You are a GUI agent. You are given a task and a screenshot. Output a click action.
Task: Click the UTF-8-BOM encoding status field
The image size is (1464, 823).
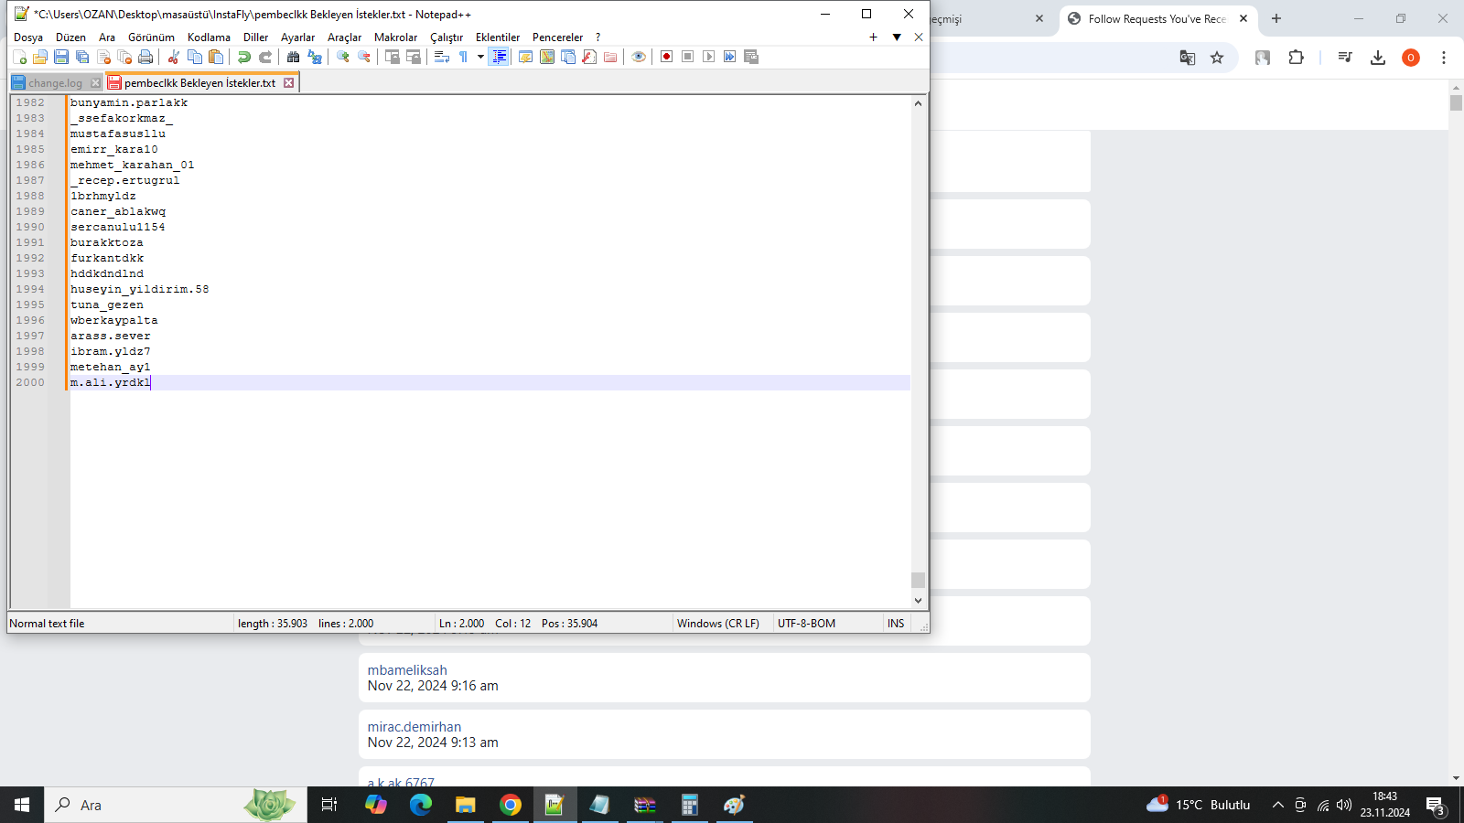point(806,624)
